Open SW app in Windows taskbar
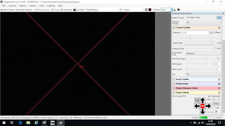The image size is (225, 126). coord(52,123)
